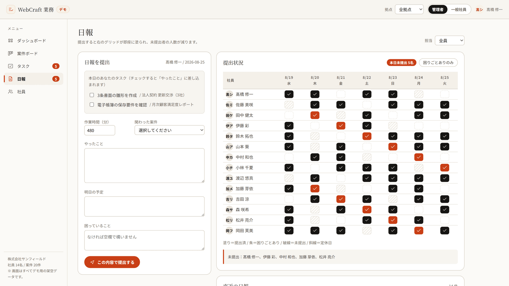Click 高橋 修一's unsubmitted 8/25 cell
The height and width of the screenshot is (286, 509).
point(445,94)
